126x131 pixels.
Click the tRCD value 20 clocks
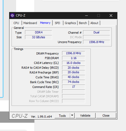tap(74, 68)
